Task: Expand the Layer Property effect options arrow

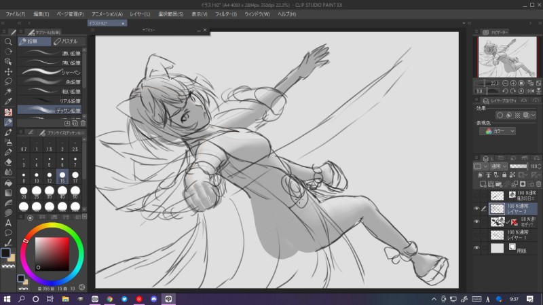Action: [x=533, y=115]
